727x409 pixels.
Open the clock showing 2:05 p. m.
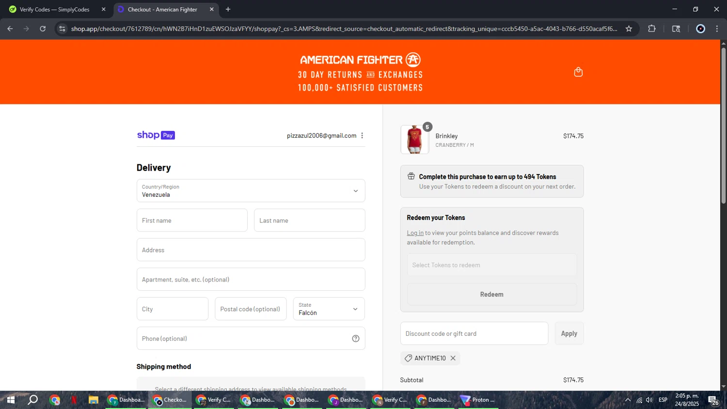point(687,400)
